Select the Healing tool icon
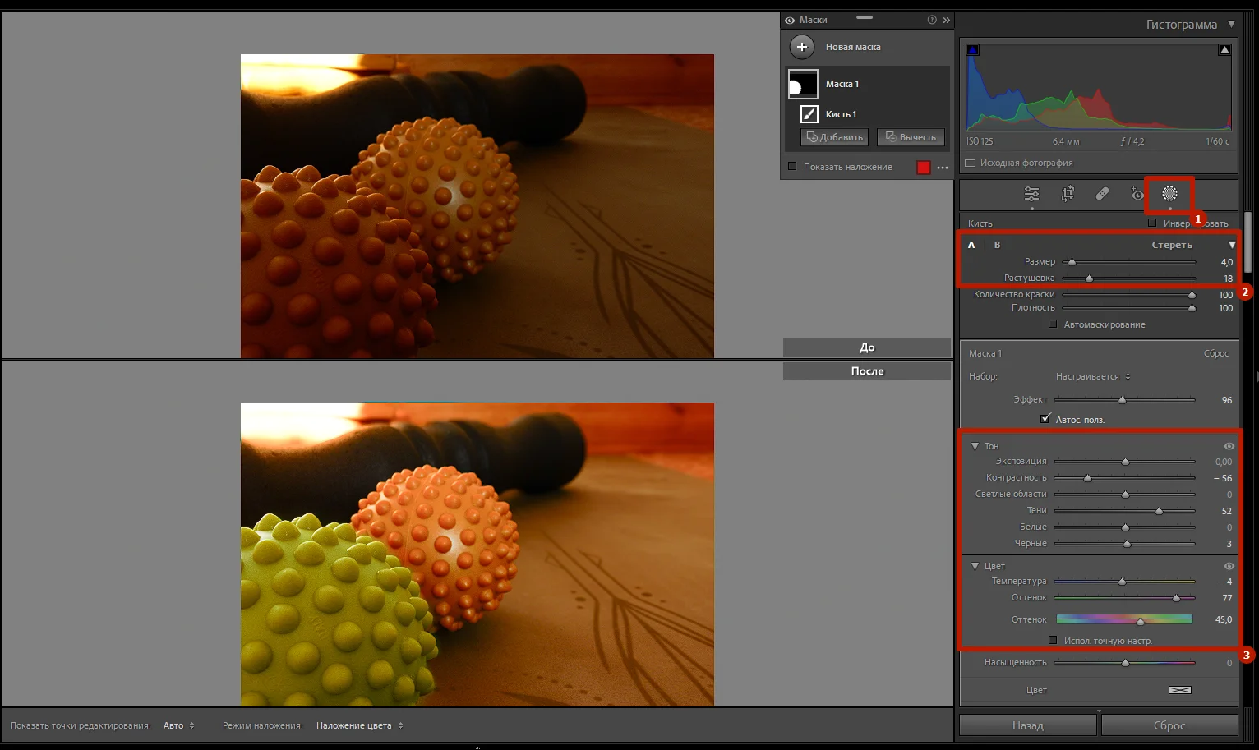 [x=1102, y=194]
